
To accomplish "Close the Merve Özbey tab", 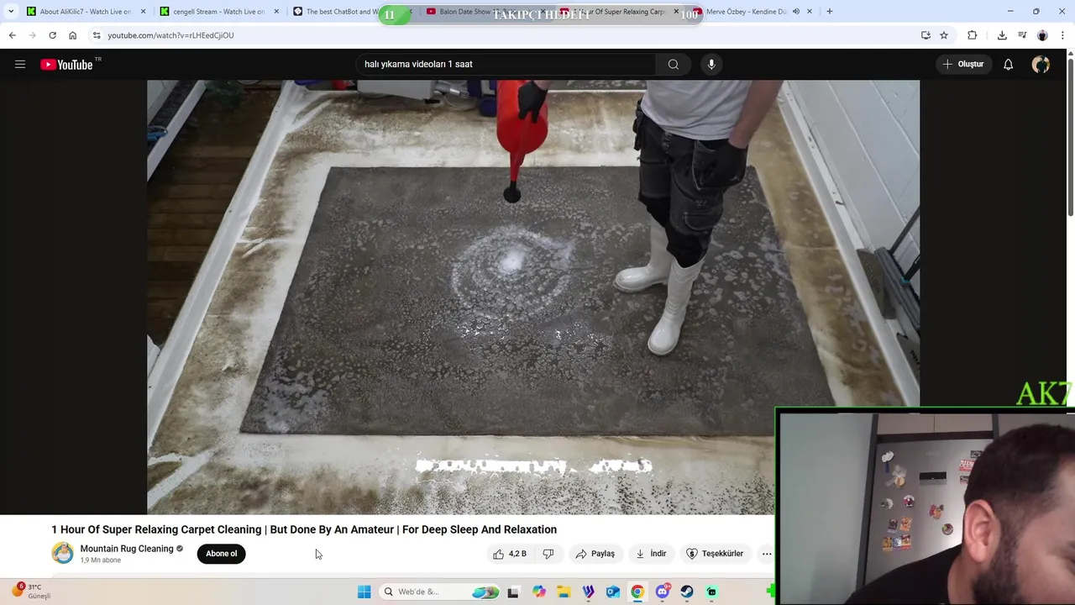I will (x=809, y=12).
